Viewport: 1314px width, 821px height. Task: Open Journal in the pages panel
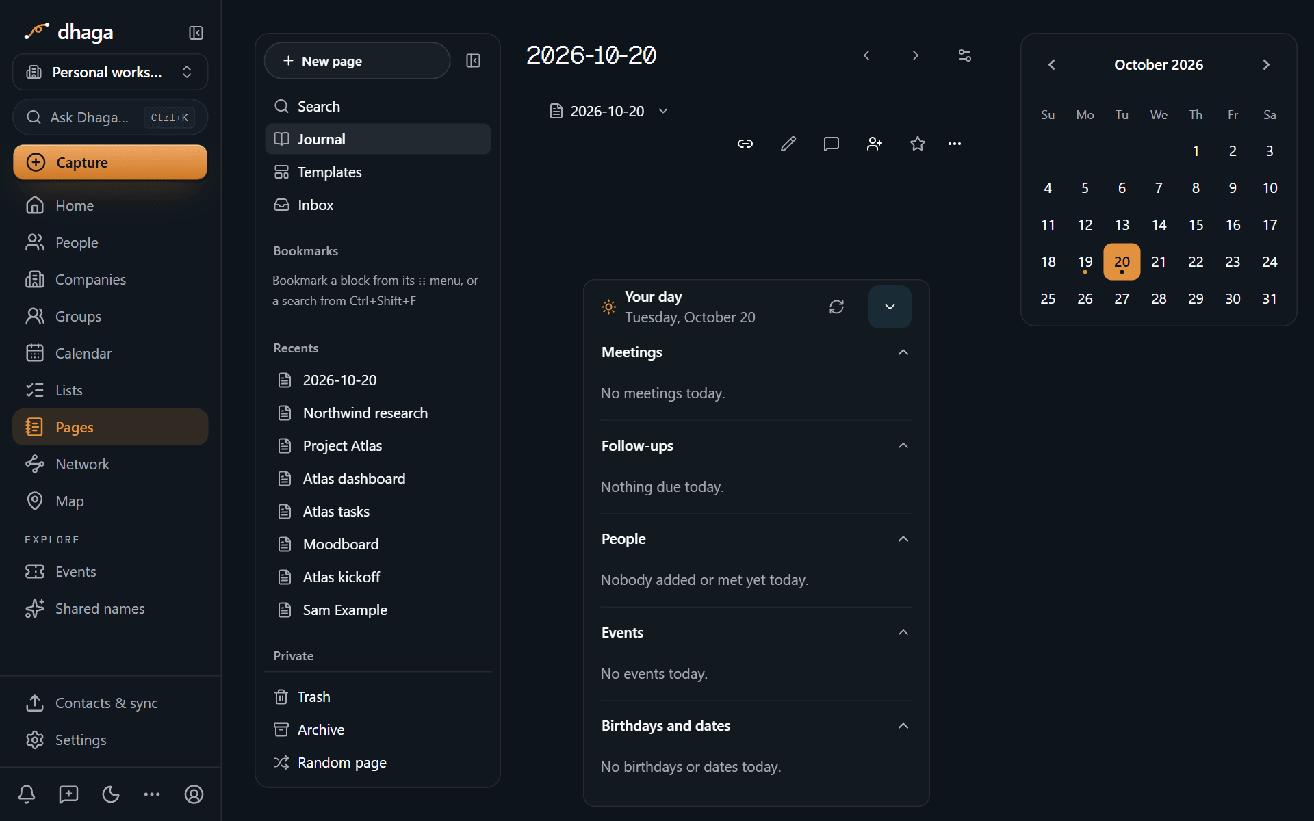tap(378, 139)
